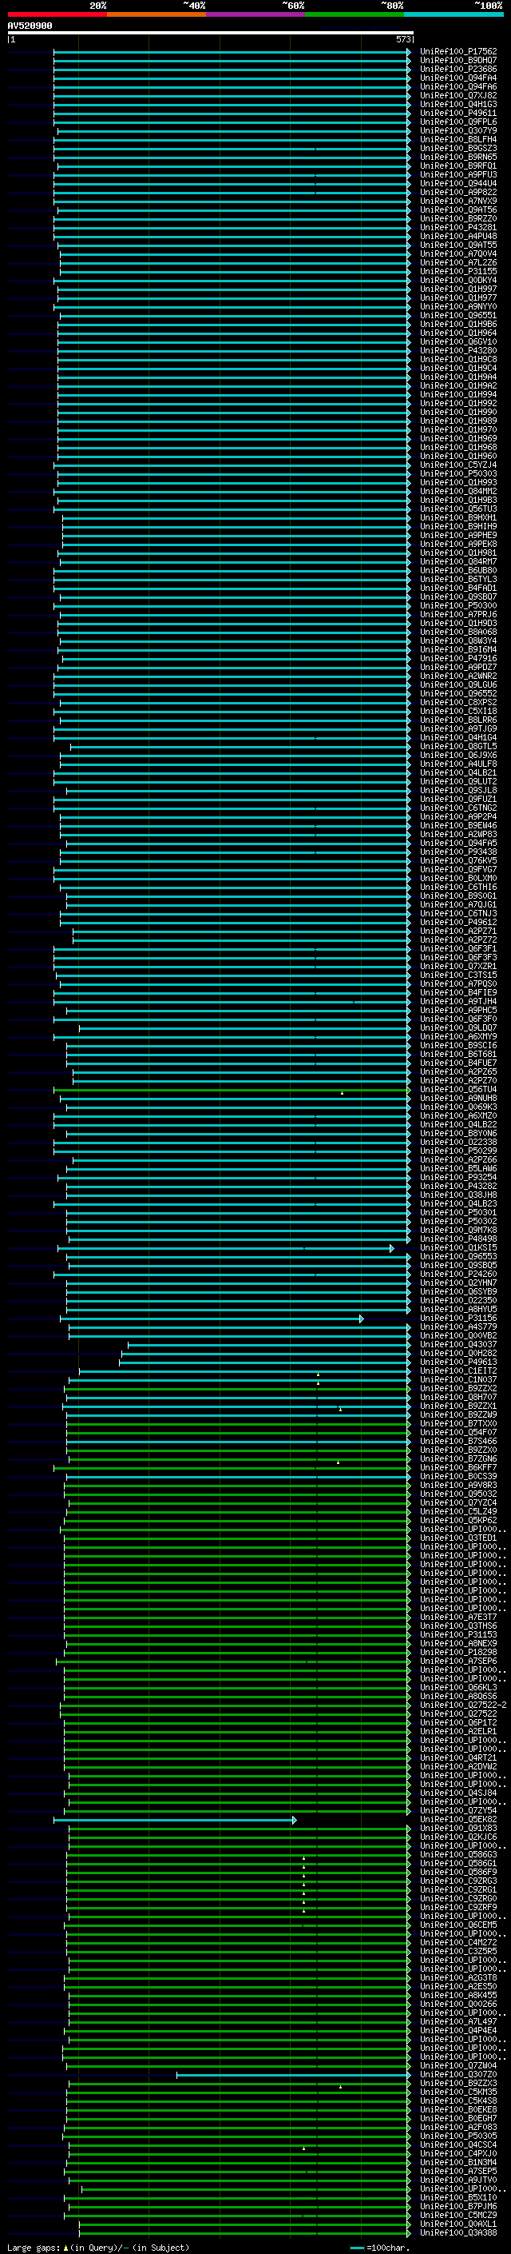
Task: Select the AV520900 query label
Action: pos(30,26)
